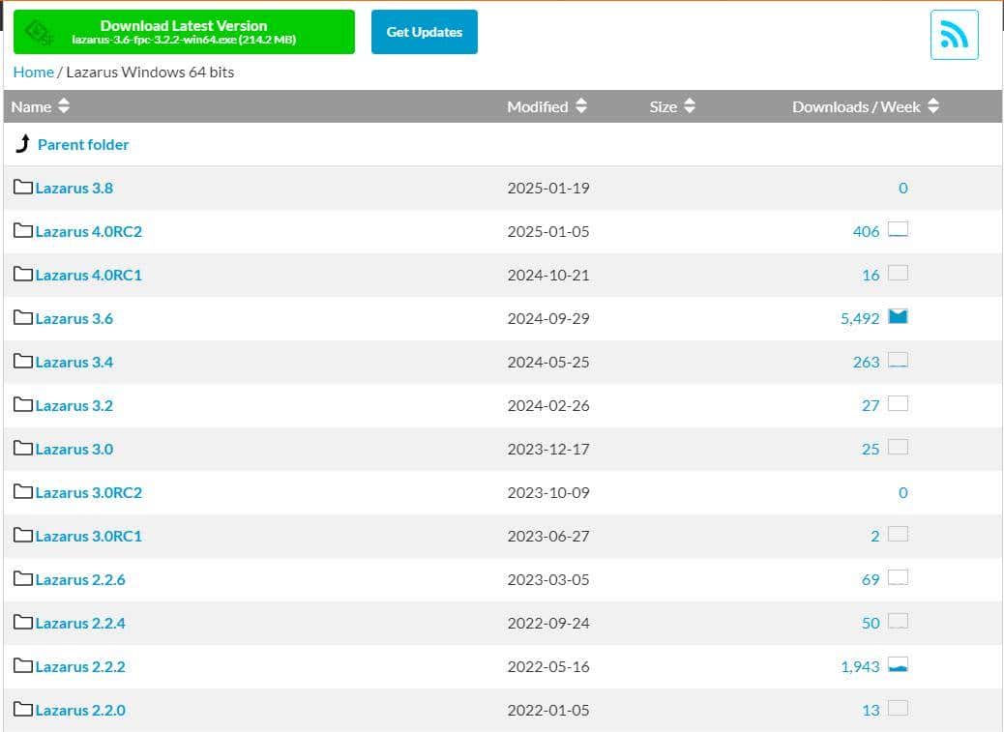The height and width of the screenshot is (732, 1004).
Task: Click the Lazarus 2.2.2 downloads chart icon
Action: (x=898, y=665)
